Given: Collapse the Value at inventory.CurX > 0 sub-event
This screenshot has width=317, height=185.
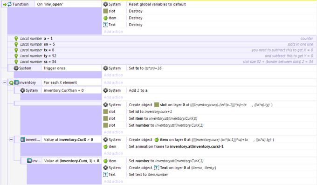Looking at the screenshot, I should pos(11,139).
